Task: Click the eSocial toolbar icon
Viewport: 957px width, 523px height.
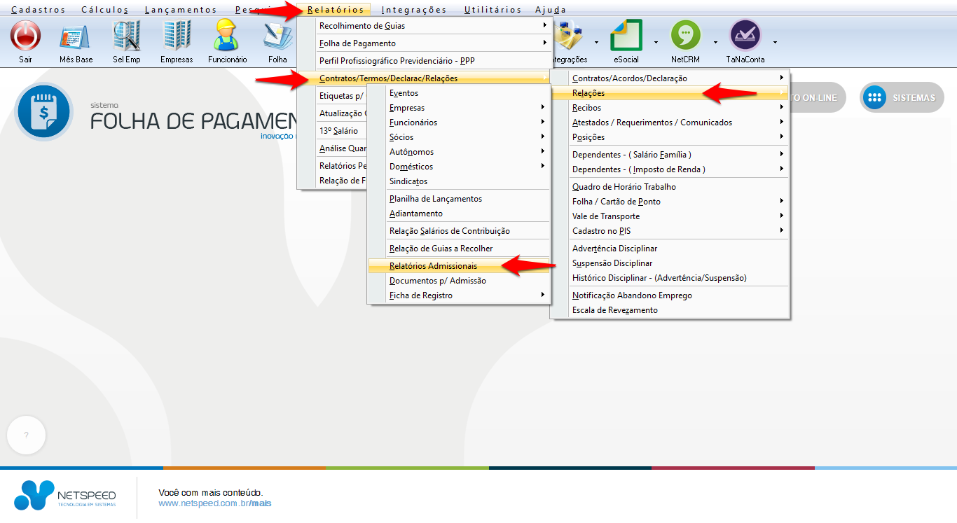Action: (626, 36)
